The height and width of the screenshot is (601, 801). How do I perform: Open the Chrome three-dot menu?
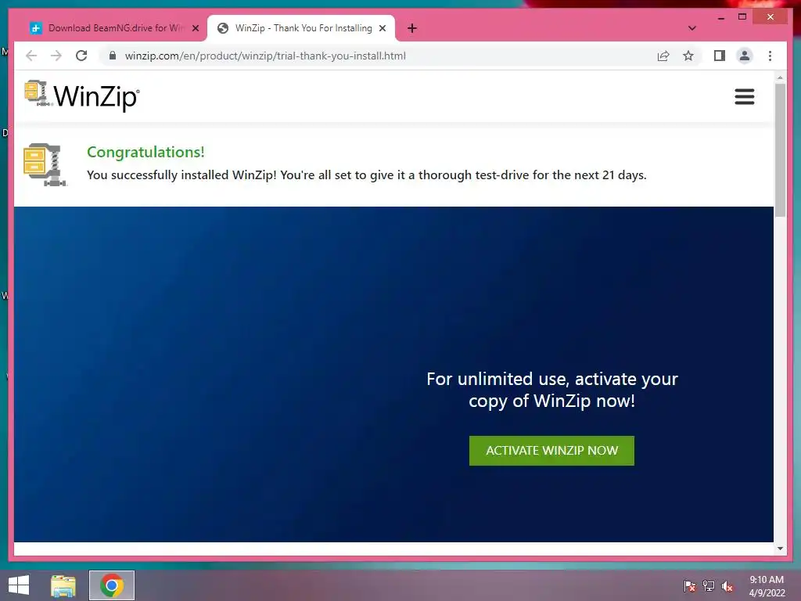click(x=770, y=56)
